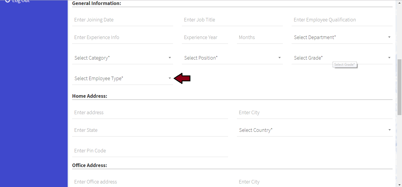Open the Select Country dropdown
This screenshot has height=187, width=402.
click(x=315, y=130)
